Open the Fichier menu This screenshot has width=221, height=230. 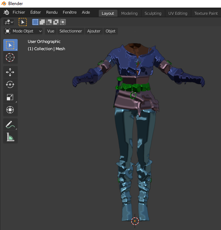[x=19, y=13]
